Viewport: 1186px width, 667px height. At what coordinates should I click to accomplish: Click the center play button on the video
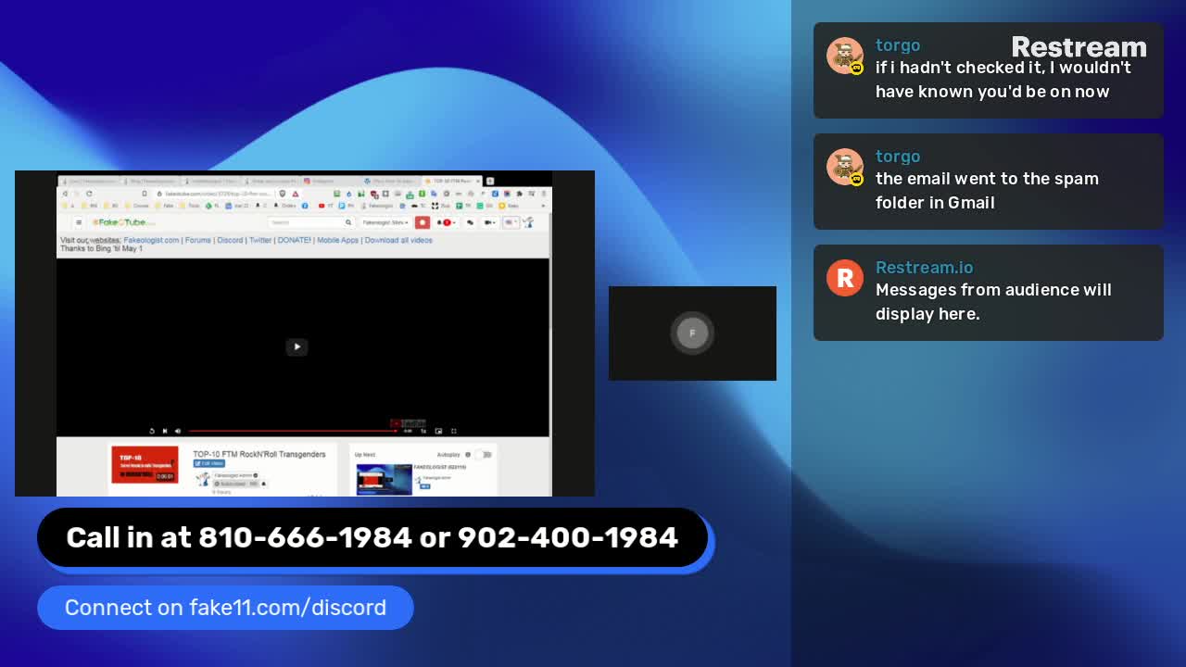(296, 346)
